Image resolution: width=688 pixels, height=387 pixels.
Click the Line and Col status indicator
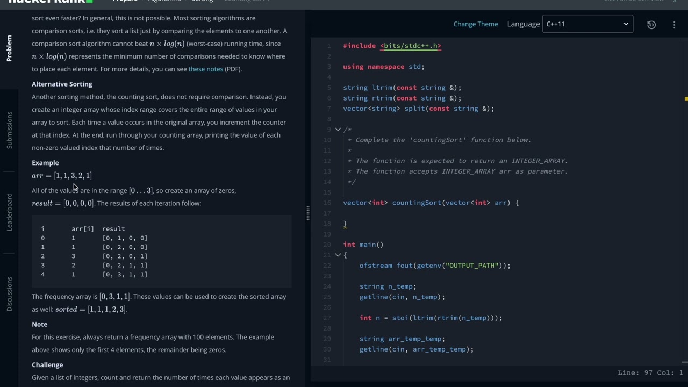(650, 372)
